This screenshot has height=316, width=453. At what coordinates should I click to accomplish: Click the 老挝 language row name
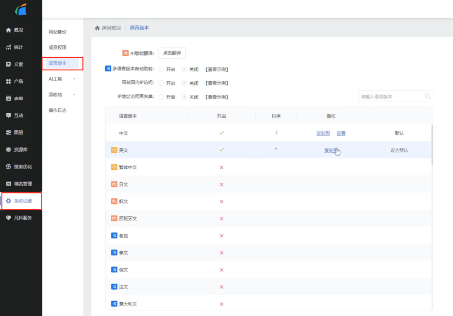(x=123, y=236)
